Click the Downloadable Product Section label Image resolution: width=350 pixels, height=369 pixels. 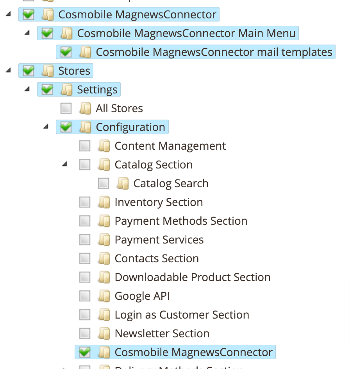tap(193, 278)
